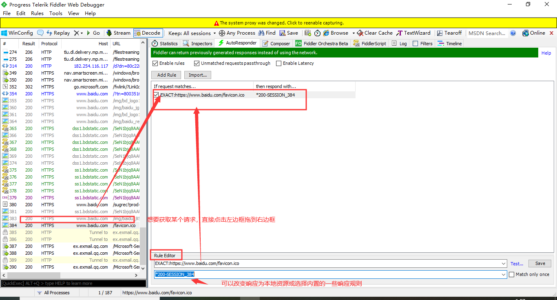This screenshot has width=557, height=300.
Task: Open the Rules menu
Action: click(x=37, y=13)
